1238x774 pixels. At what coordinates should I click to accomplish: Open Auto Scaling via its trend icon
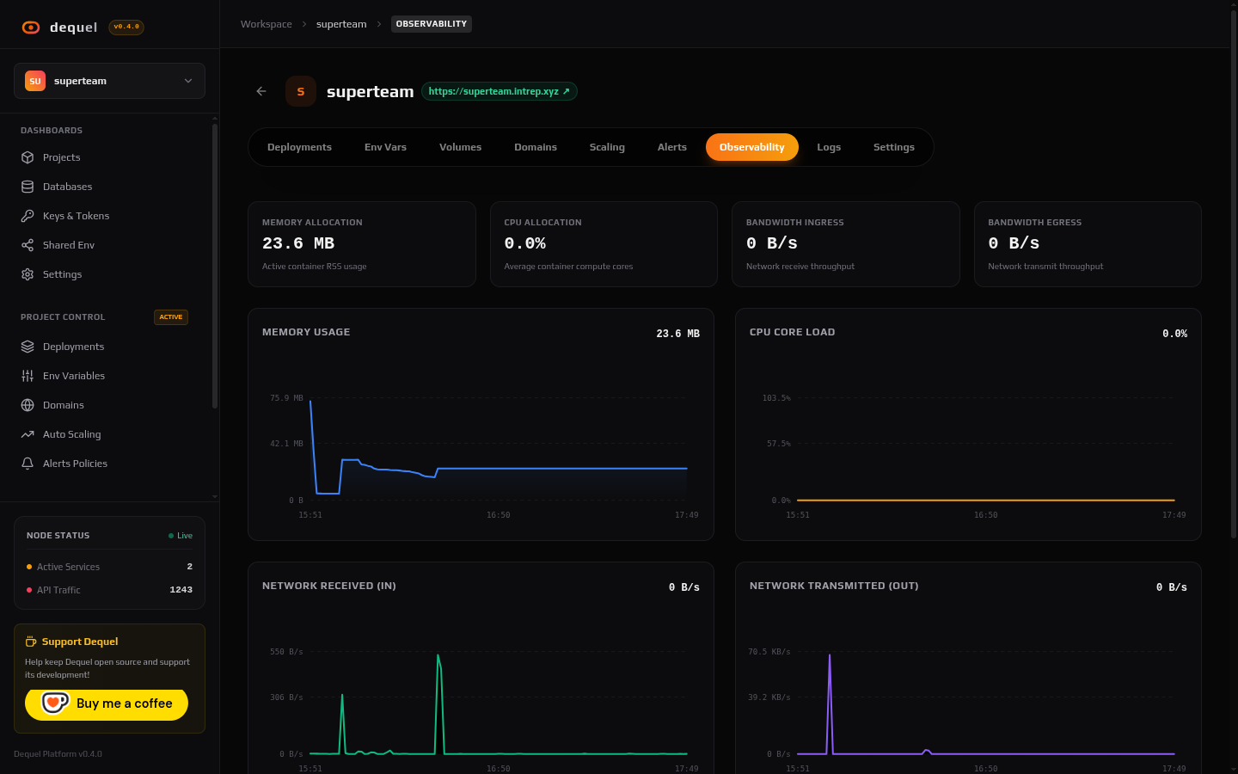[x=28, y=434]
